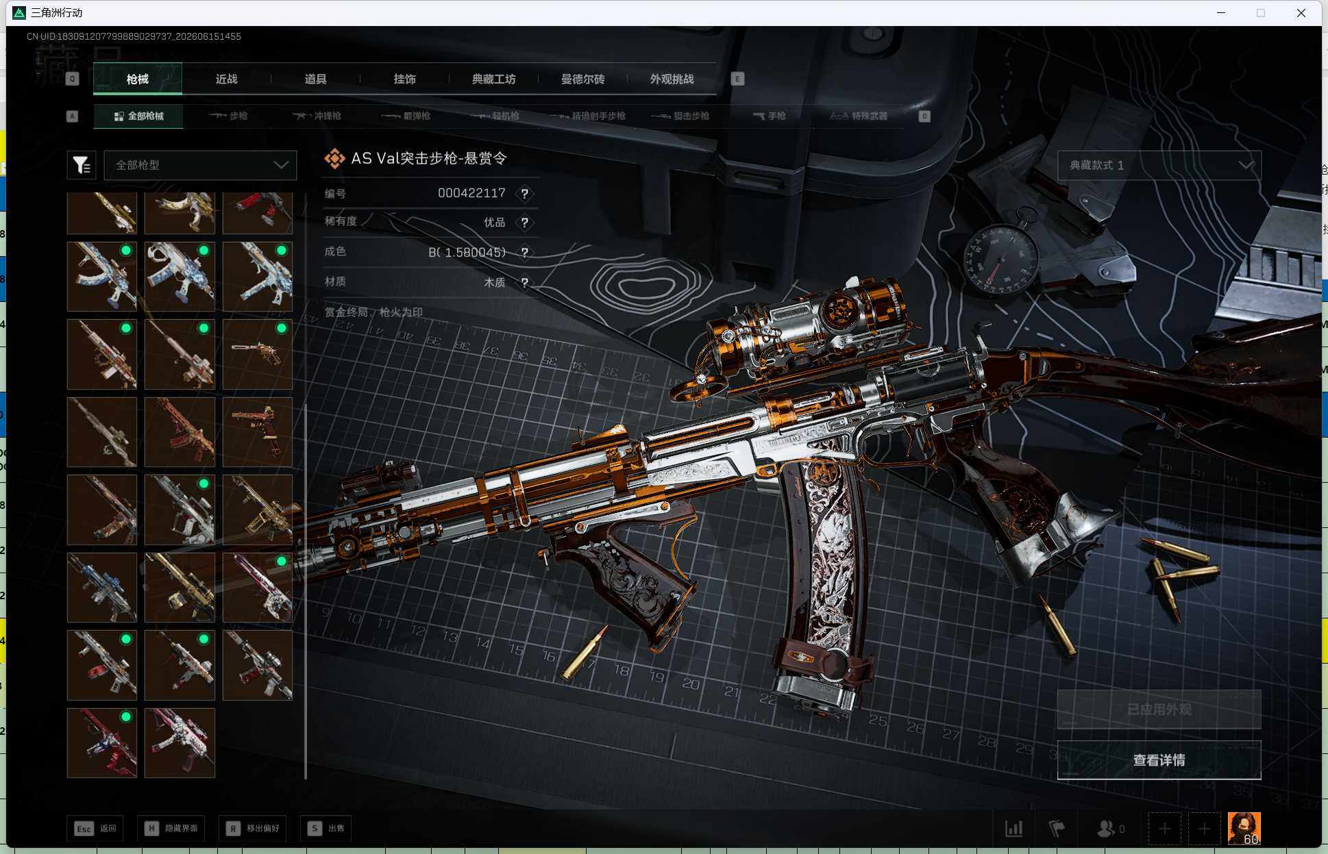1328x854 pixels.
Task: Click the Esc 返回 button
Action: (x=95, y=829)
